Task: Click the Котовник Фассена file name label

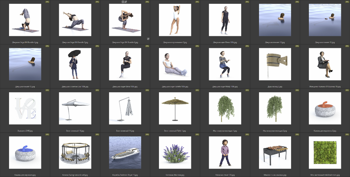Action: 175,175
